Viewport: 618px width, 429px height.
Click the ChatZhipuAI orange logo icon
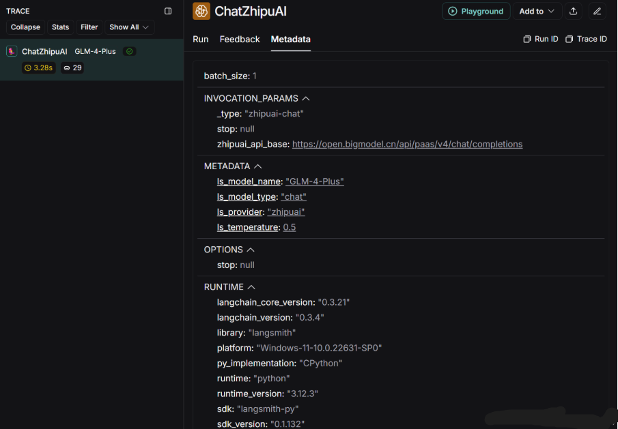coord(201,11)
